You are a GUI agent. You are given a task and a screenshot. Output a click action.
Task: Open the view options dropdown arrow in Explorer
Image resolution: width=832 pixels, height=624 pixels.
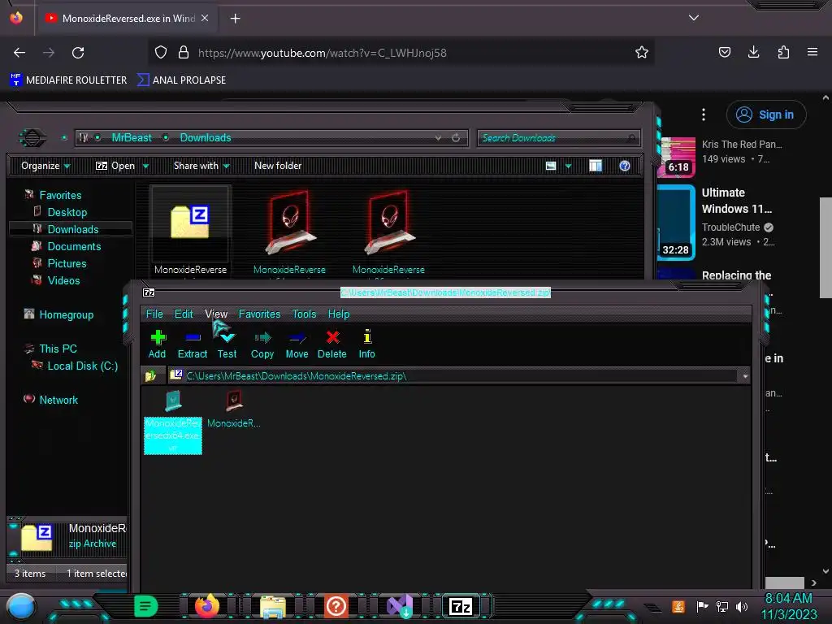(568, 166)
